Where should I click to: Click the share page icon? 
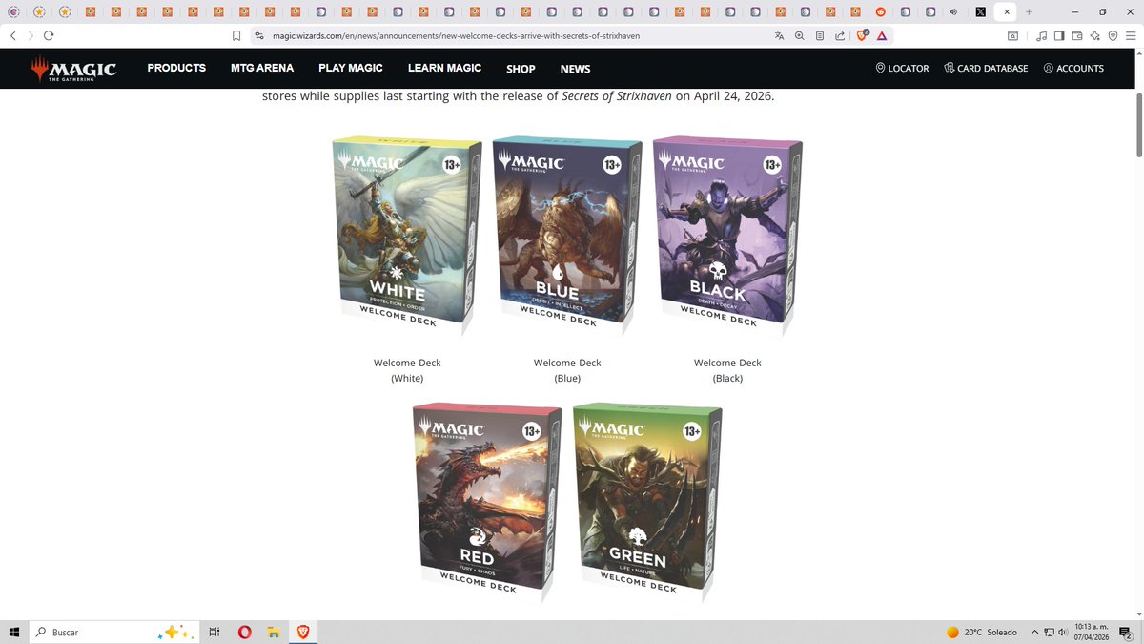[x=840, y=35]
